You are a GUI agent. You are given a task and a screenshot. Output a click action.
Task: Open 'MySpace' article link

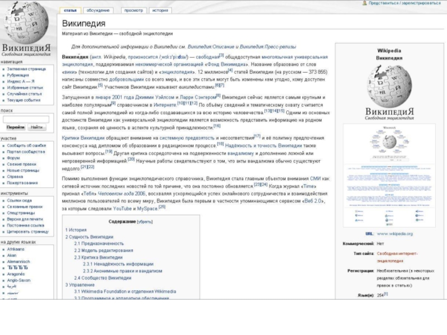tap(148, 209)
